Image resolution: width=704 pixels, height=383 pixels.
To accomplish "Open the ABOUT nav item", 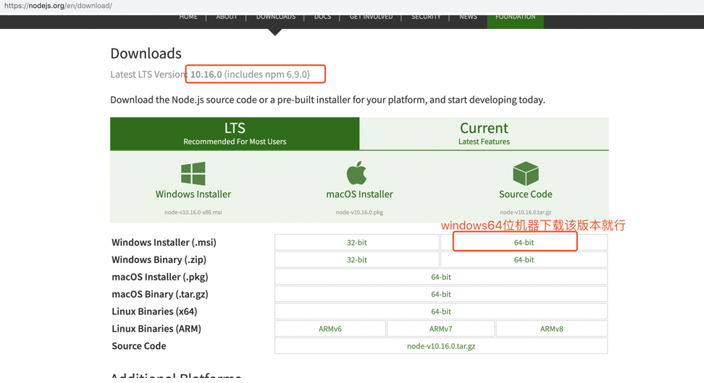I will (x=227, y=17).
